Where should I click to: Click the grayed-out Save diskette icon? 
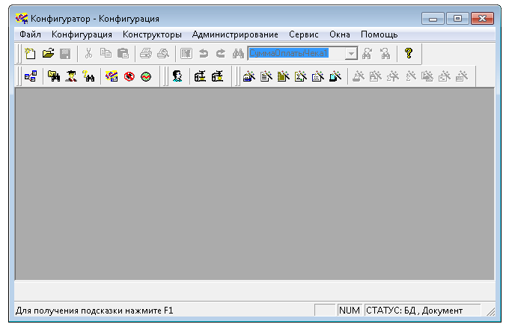pyautogui.click(x=65, y=54)
